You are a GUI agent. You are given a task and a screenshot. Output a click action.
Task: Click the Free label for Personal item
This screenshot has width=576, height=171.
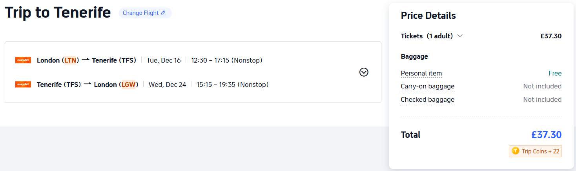555,73
